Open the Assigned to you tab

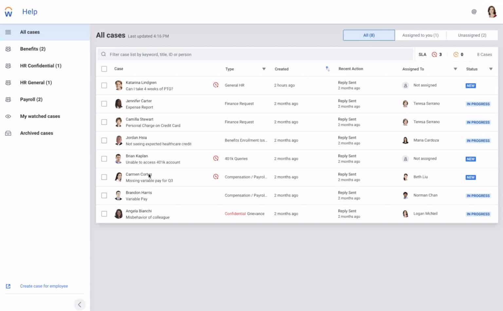coord(420,35)
